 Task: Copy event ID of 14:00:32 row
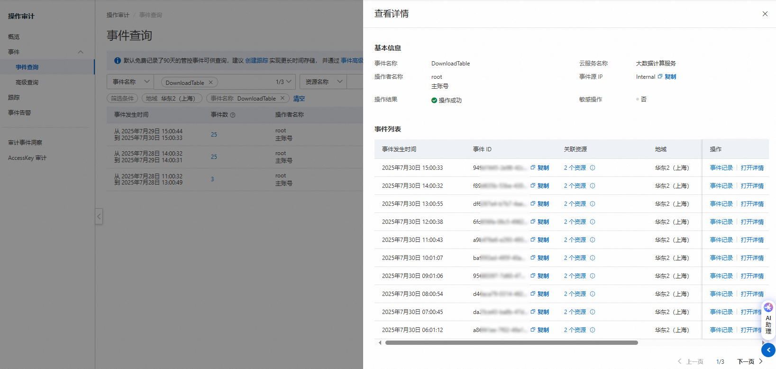click(540, 185)
